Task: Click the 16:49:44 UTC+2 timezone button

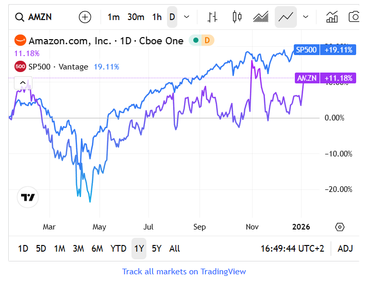Action: coord(292,249)
